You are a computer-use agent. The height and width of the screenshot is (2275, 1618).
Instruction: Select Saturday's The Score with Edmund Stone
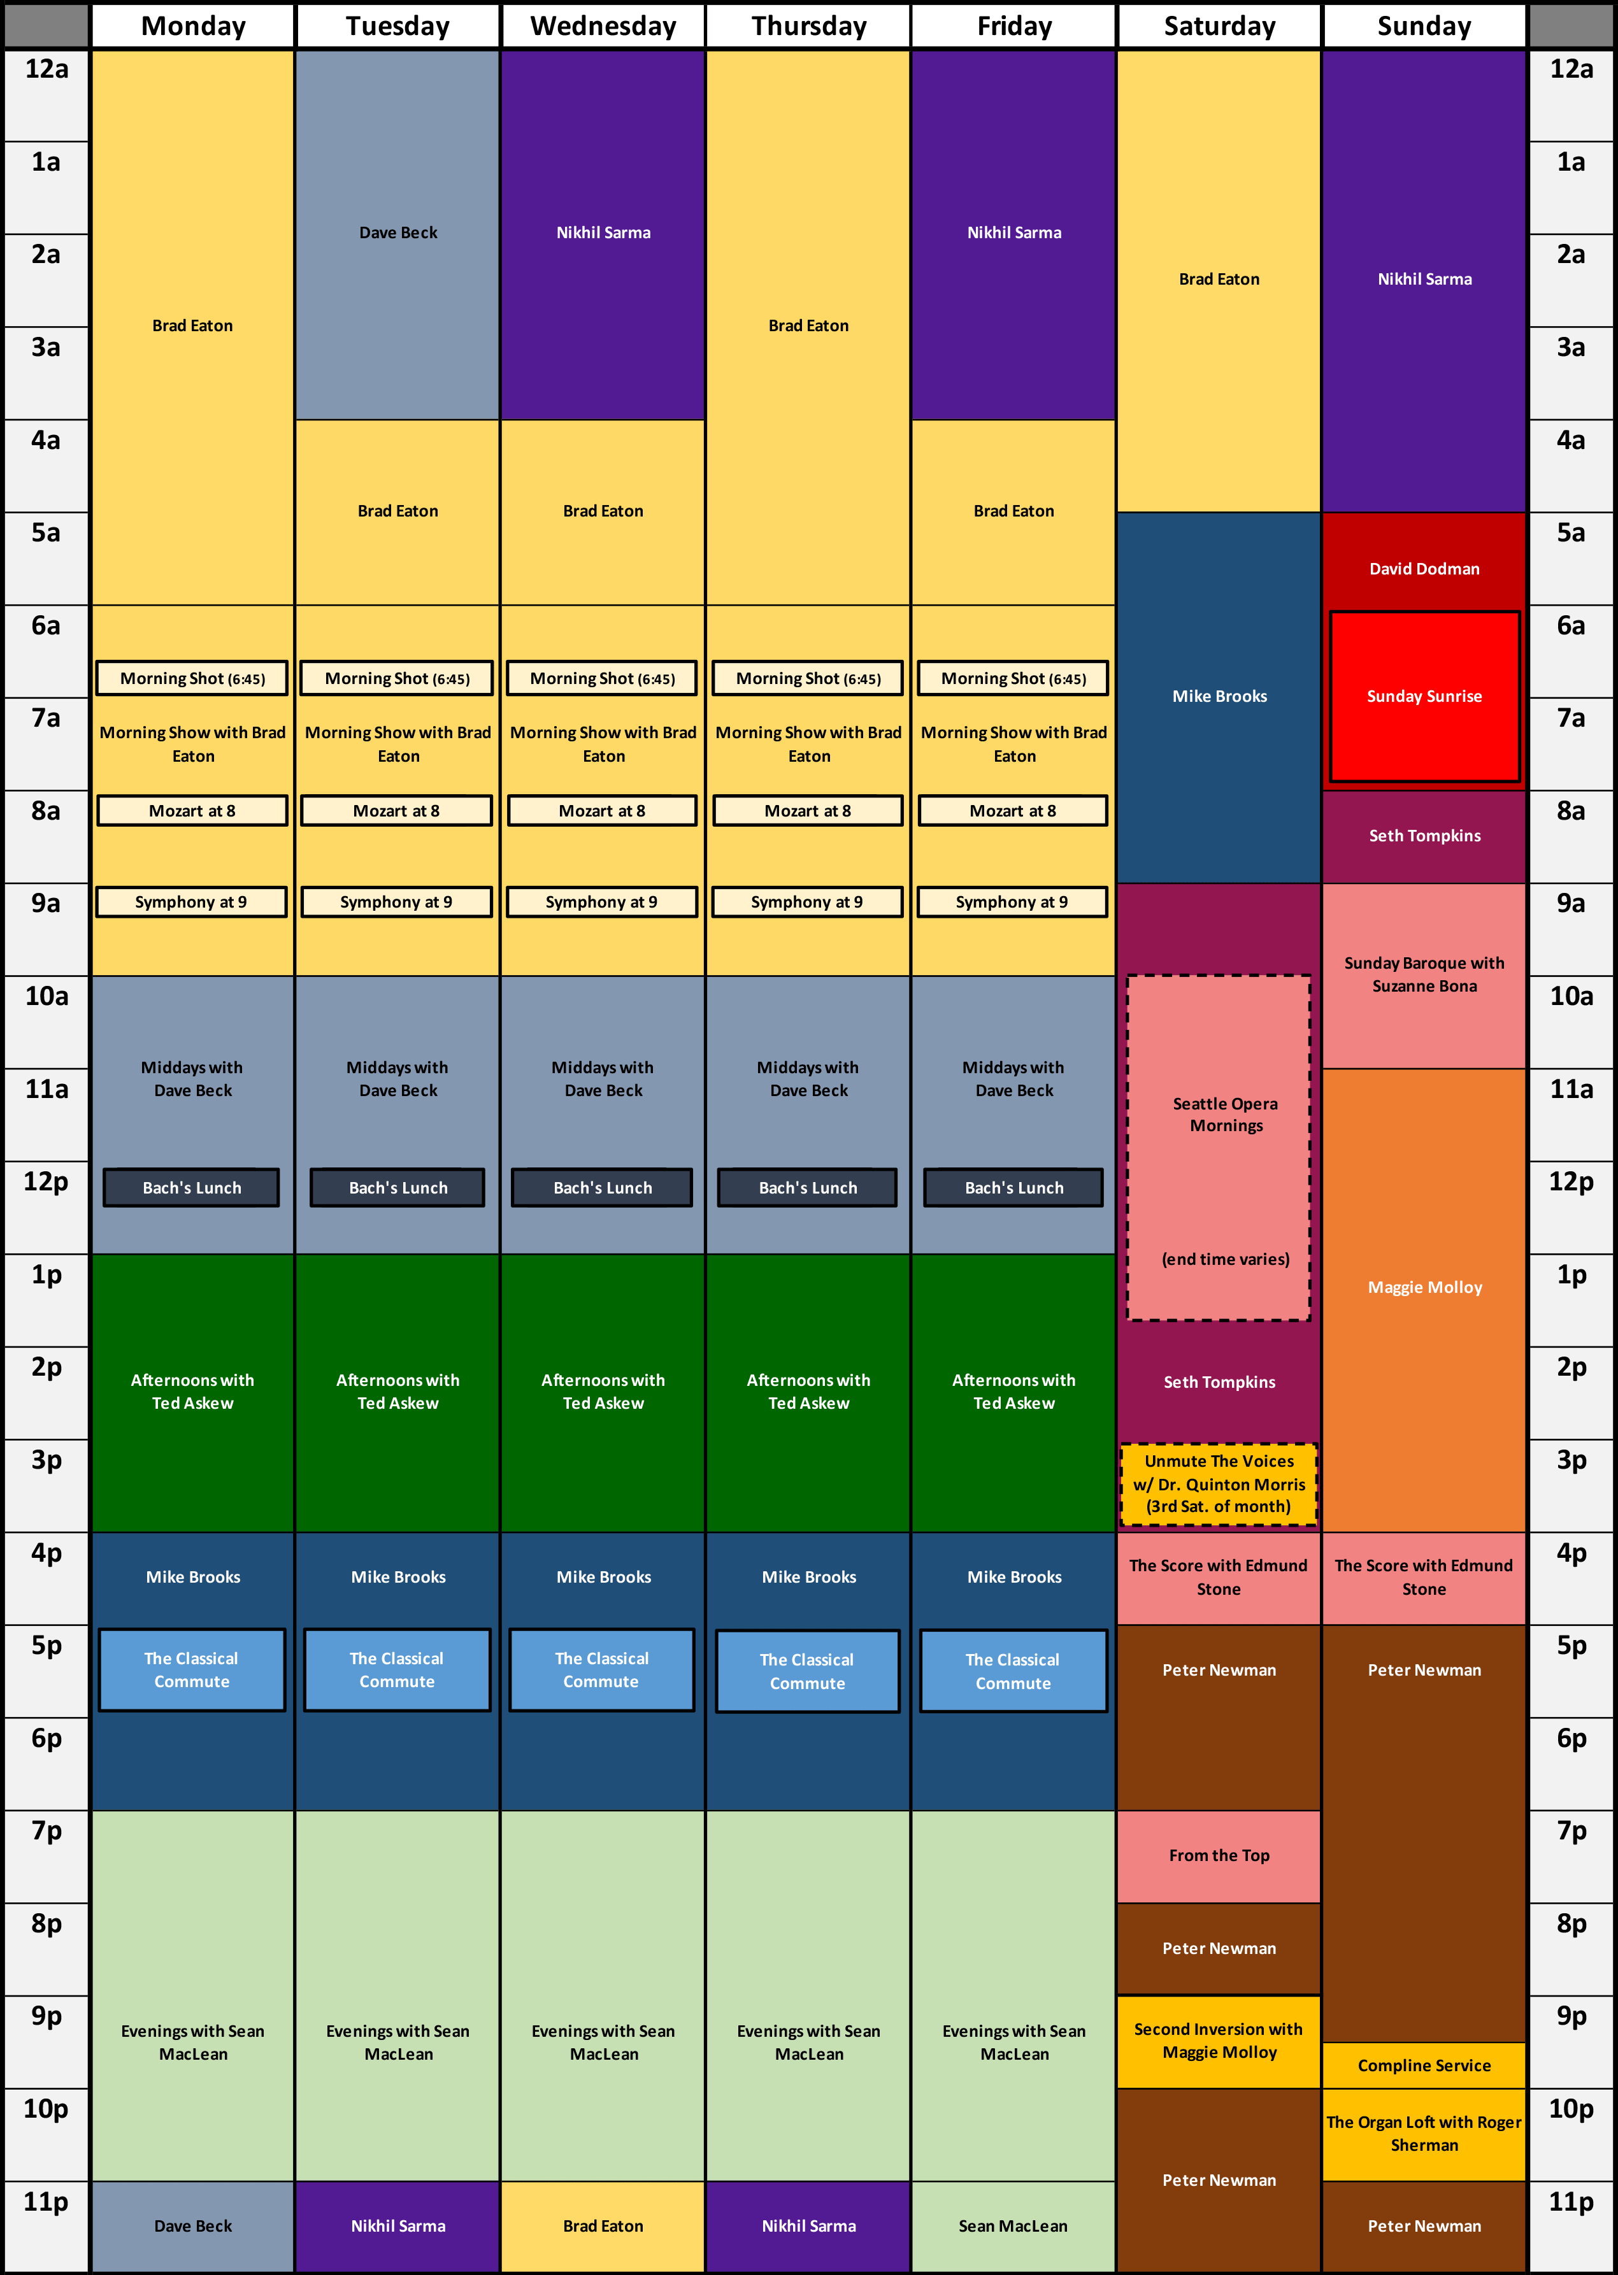click(x=1219, y=1578)
